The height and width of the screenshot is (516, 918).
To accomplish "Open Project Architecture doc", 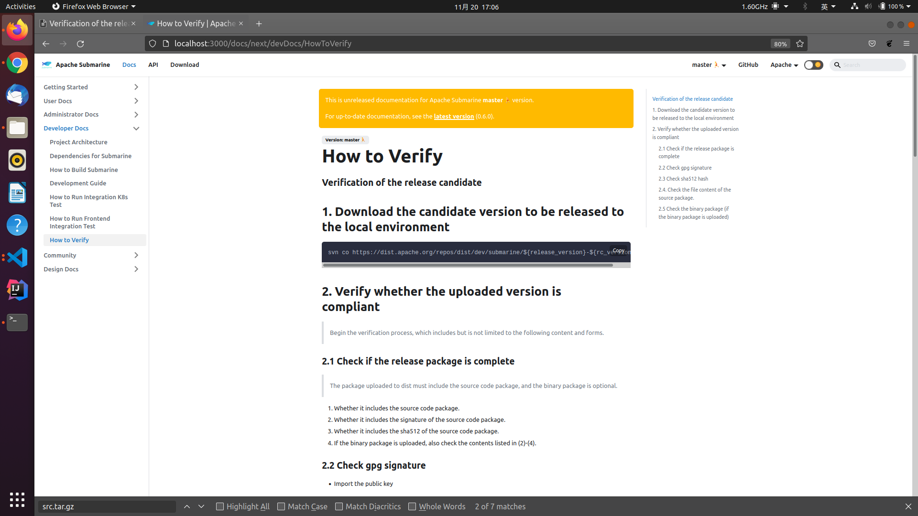I will pyautogui.click(x=78, y=142).
